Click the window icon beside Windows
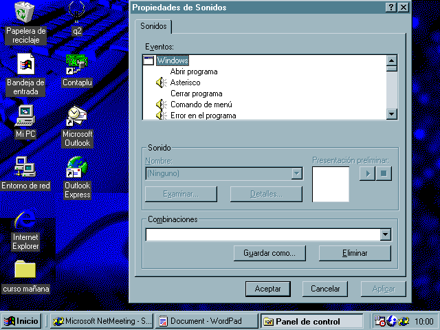Viewport: 440px width, 330px height. (148, 60)
